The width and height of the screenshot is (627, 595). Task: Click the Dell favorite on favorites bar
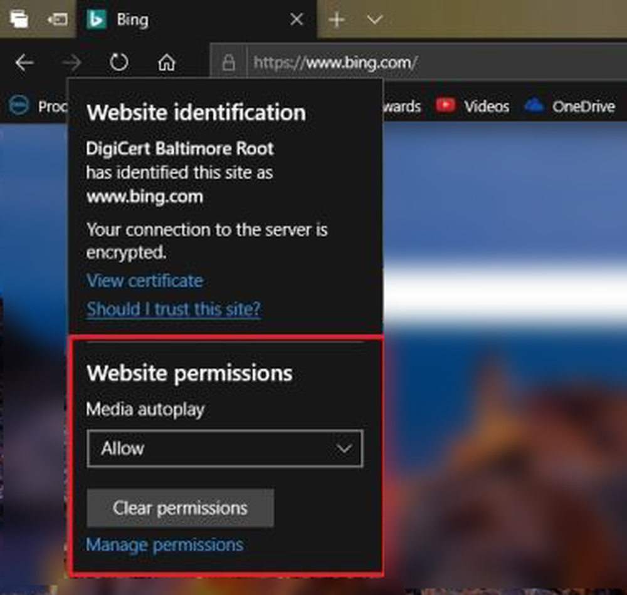[x=19, y=106]
